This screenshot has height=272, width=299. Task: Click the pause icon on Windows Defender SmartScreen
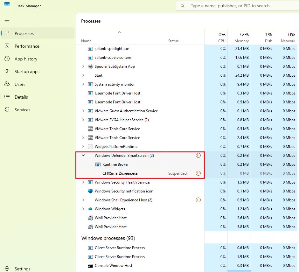click(198, 156)
